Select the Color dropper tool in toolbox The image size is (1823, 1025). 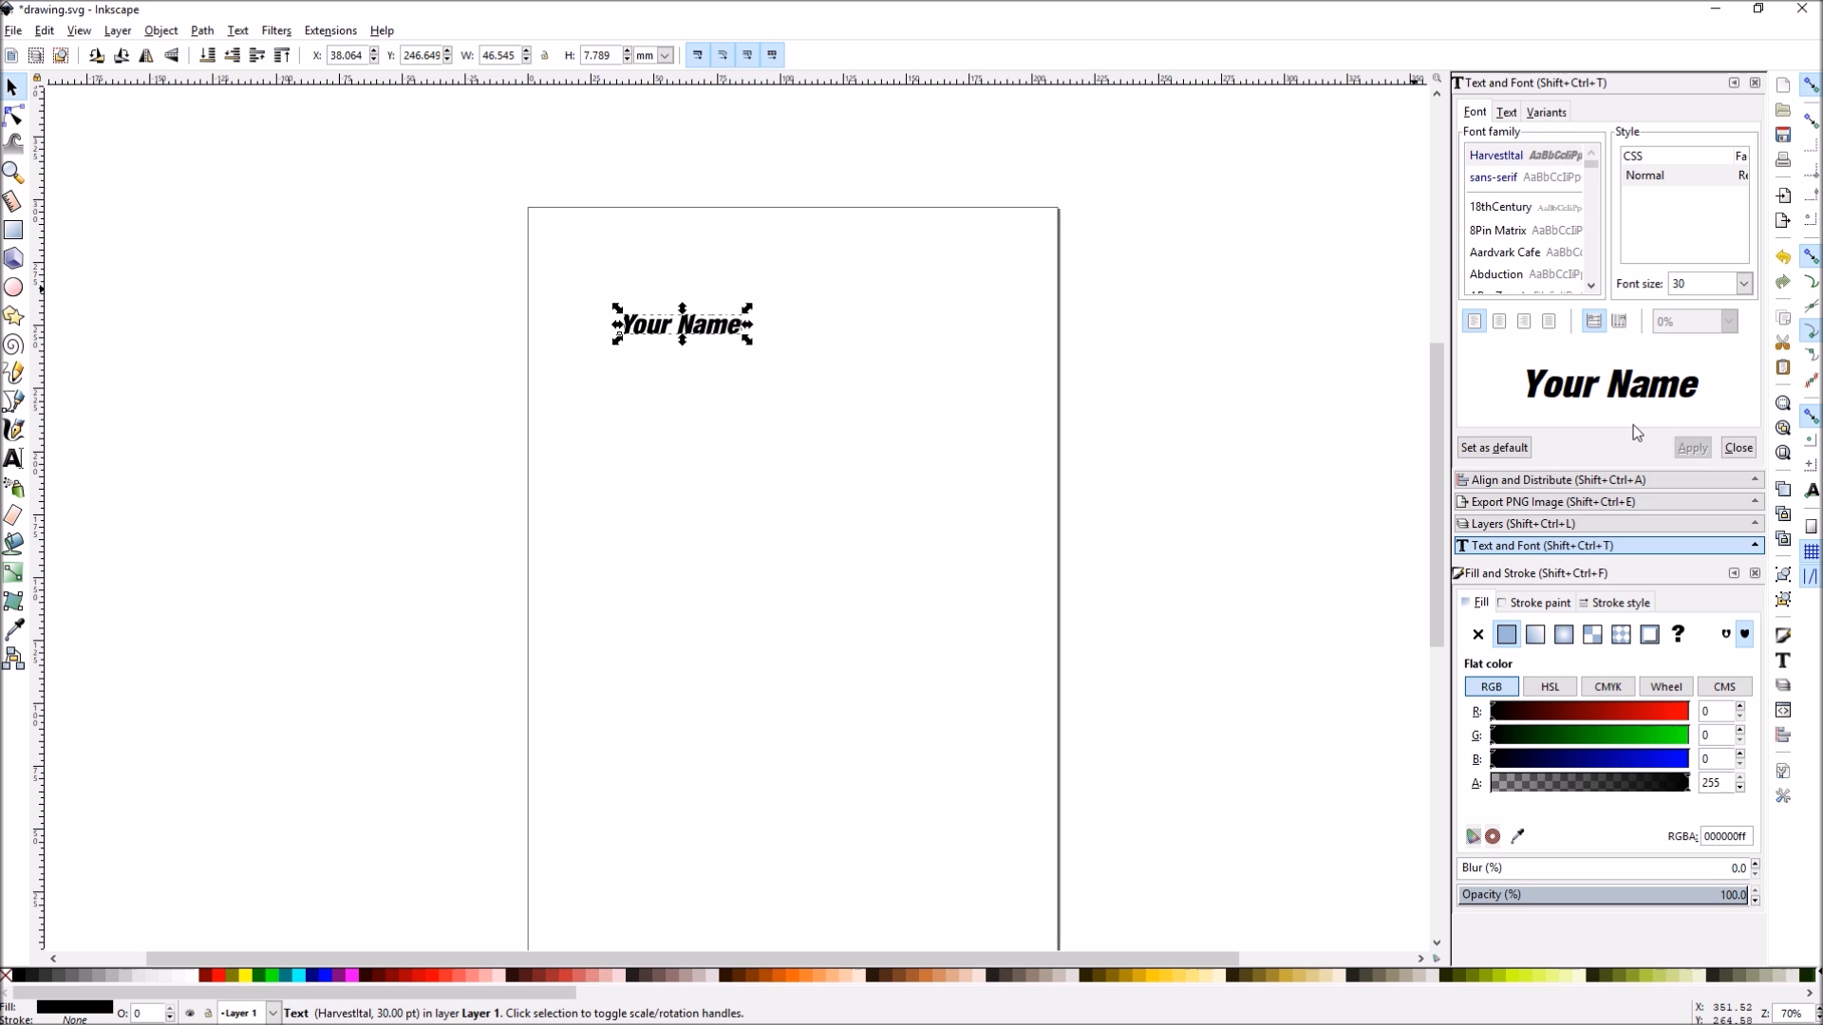pyautogui.click(x=13, y=629)
